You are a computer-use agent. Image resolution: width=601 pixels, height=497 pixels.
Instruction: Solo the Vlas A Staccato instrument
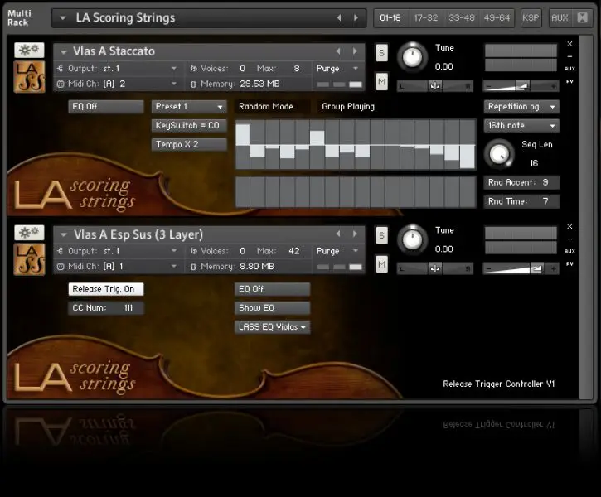tap(381, 53)
